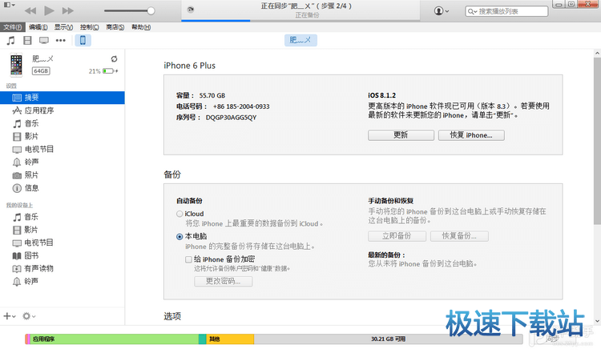601x353 pixels.
Task: Click the 恢复备份... button
Action: tap(459, 236)
